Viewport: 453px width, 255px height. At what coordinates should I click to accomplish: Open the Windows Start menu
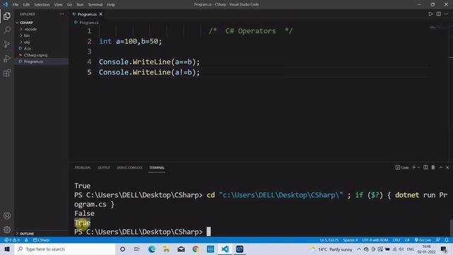click(7, 249)
